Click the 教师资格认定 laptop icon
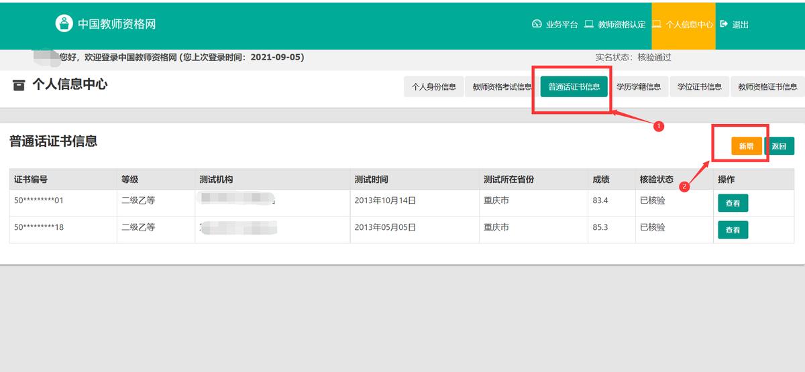 point(589,23)
